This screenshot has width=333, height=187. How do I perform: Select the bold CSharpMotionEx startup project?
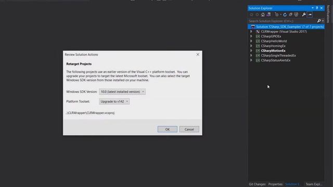(273, 51)
